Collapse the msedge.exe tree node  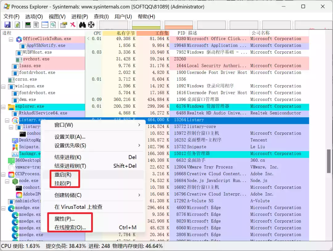pyautogui.click(x=3, y=208)
